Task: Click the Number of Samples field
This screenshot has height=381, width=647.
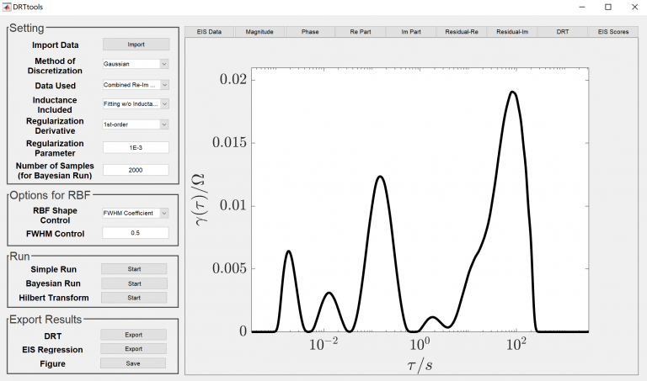Action: tap(136, 170)
